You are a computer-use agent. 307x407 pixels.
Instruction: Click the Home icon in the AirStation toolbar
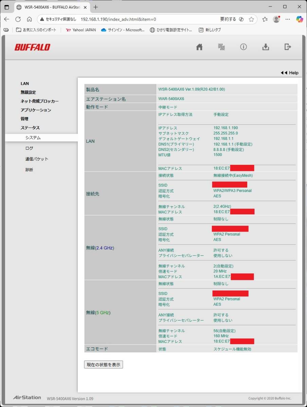(199, 47)
